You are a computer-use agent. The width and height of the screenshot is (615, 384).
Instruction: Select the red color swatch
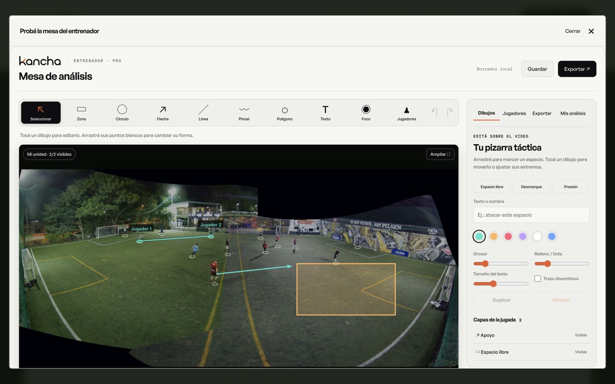point(508,236)
